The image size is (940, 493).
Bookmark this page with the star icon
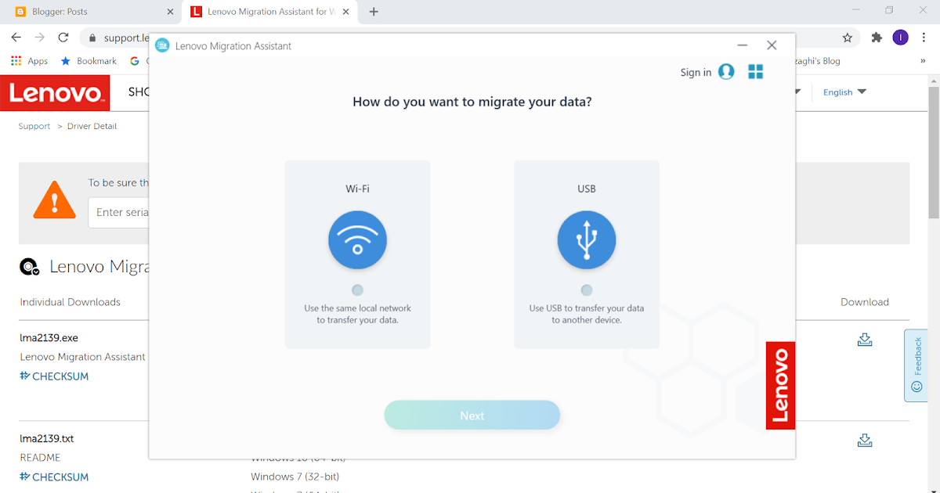(847, 38)
